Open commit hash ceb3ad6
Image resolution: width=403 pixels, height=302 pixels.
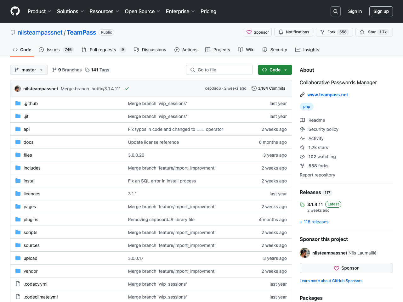213,88
